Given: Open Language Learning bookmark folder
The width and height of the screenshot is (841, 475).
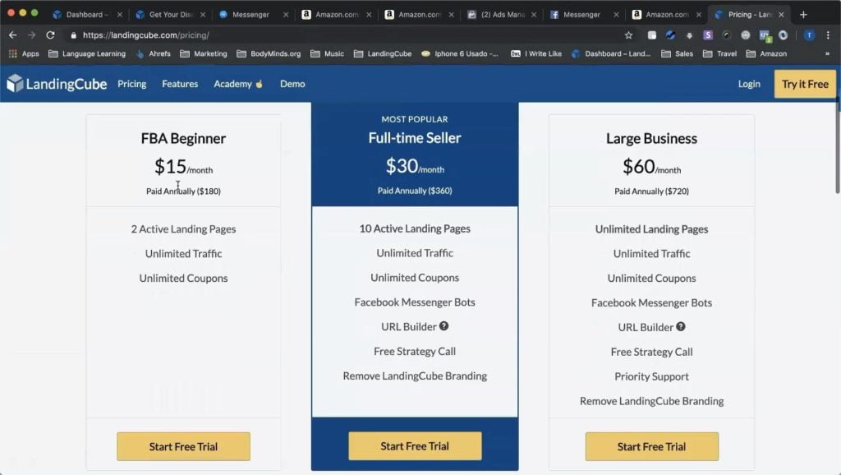Looking at the screenshot, I should tap(87, 53).
